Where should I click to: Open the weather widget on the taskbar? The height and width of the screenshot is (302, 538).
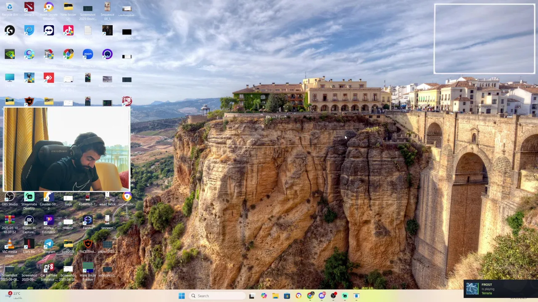tap(13, 295)
